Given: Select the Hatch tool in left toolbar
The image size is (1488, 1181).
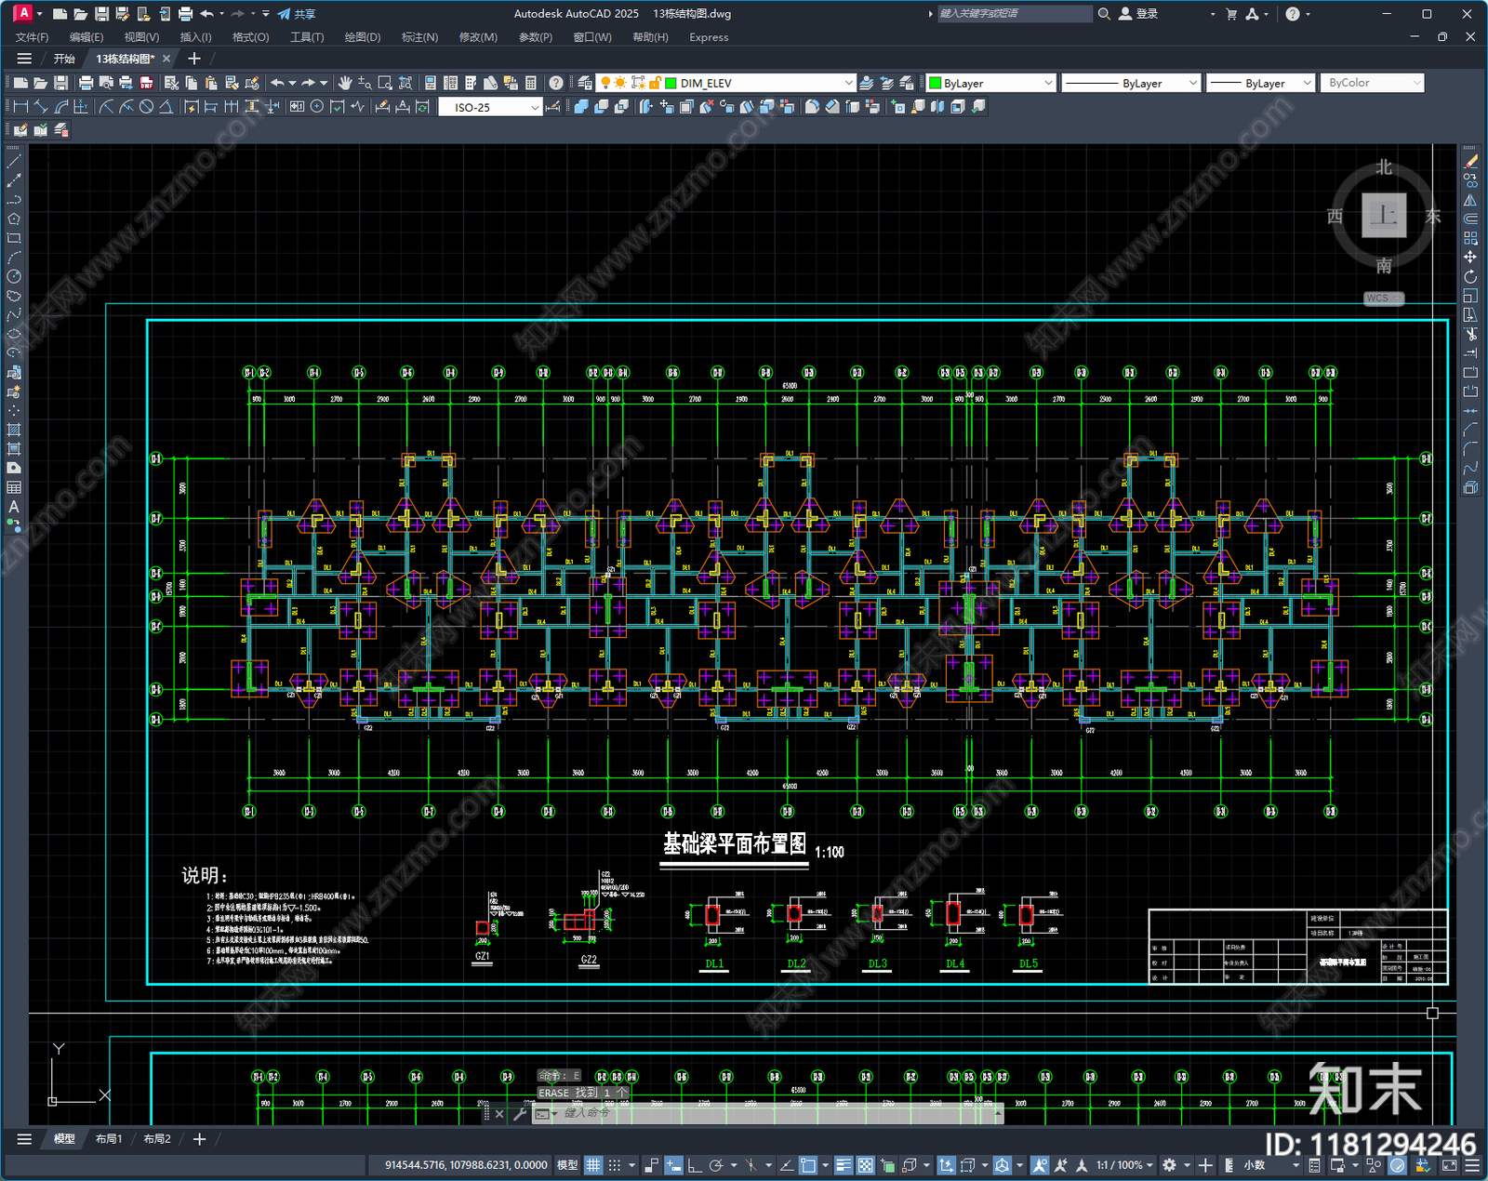Looking at the screenshot, I should pyautogui.click(x=14, y=430).
